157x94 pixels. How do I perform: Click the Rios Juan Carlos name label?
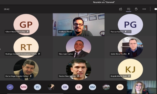[66, 54]
